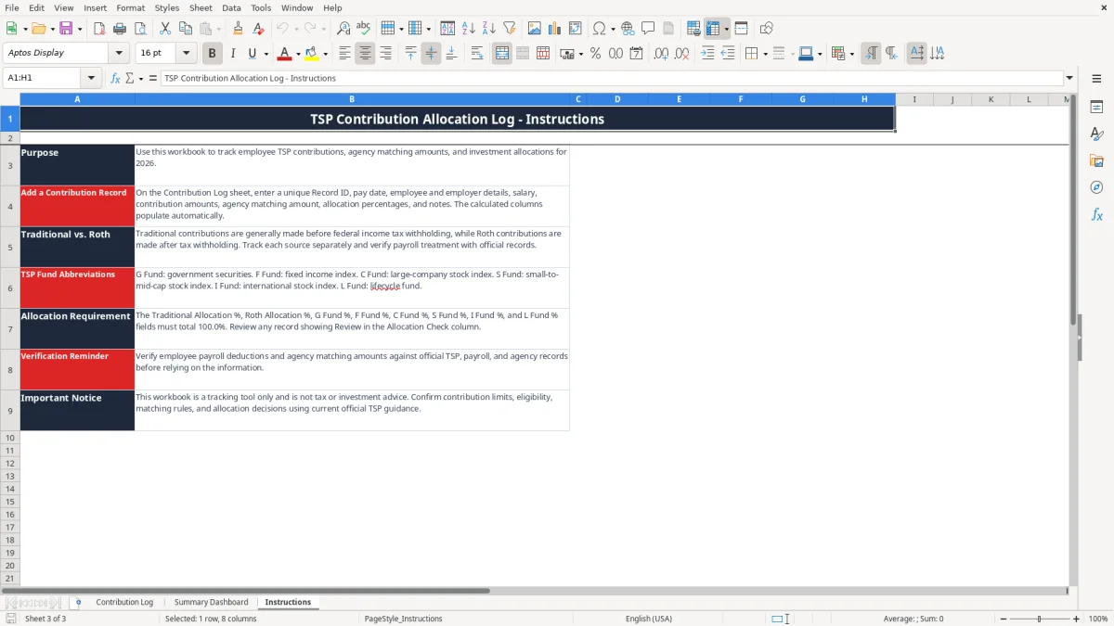
Task: Open the Styles menu
Action: pos(167,7)
